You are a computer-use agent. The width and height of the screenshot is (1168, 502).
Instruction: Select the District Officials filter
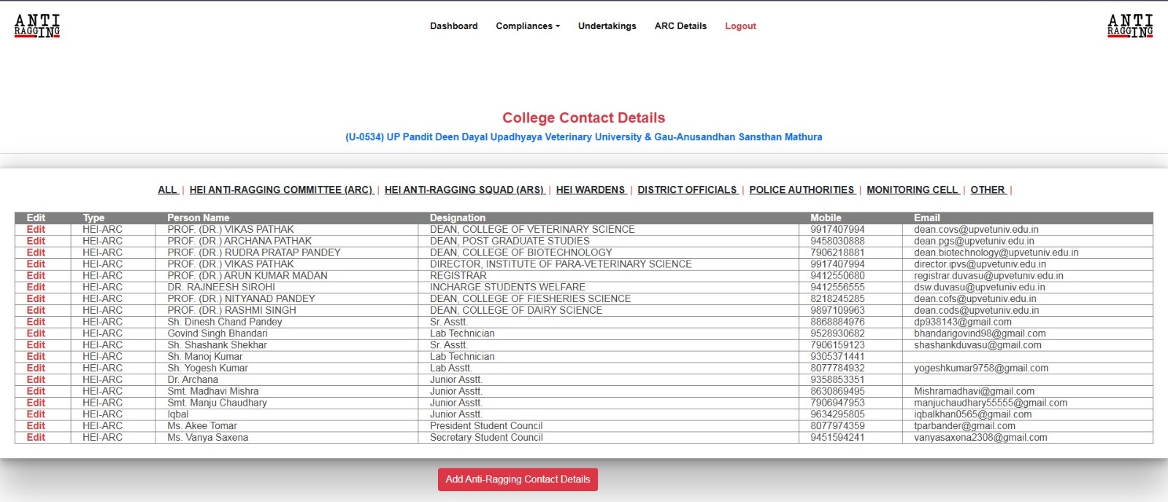[x=687, y=190]
